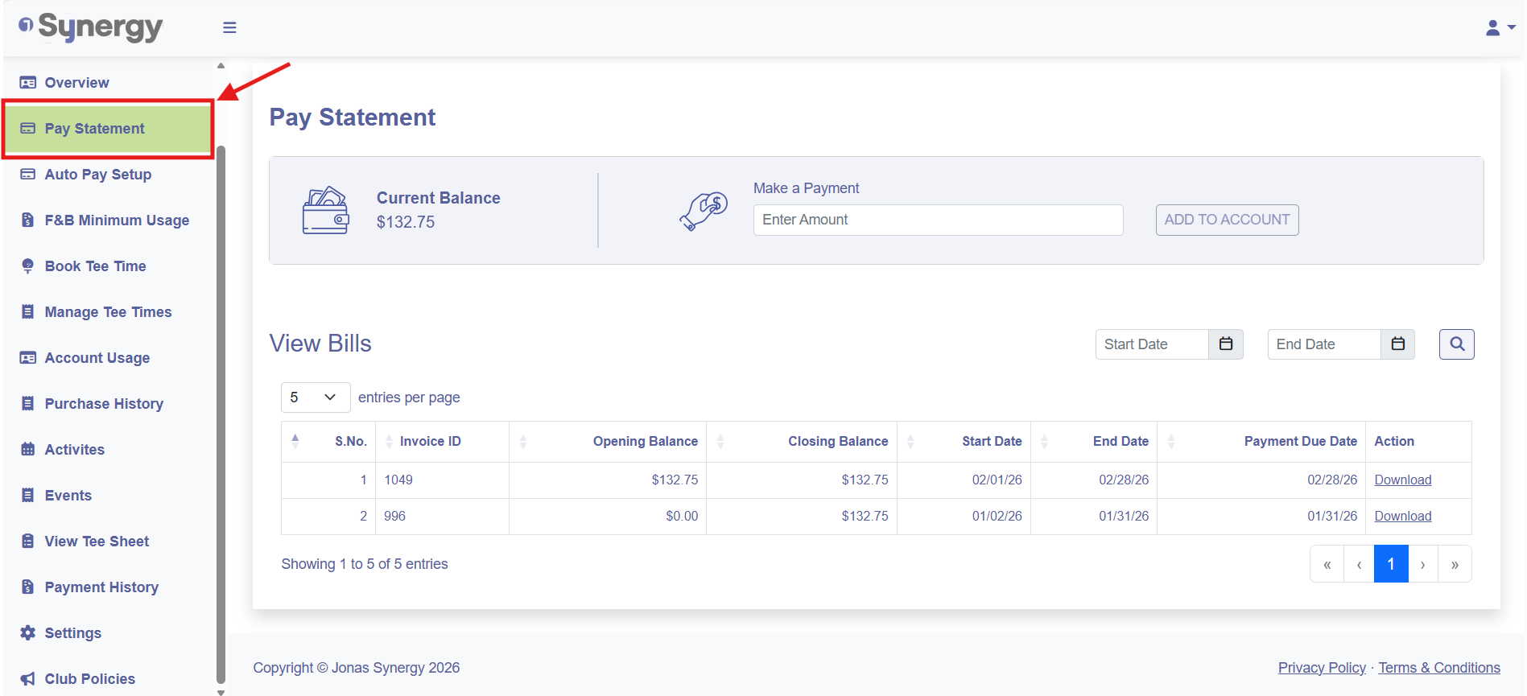
Task: Open End Date calendar picker icon
Action: tap(1397, 344)
